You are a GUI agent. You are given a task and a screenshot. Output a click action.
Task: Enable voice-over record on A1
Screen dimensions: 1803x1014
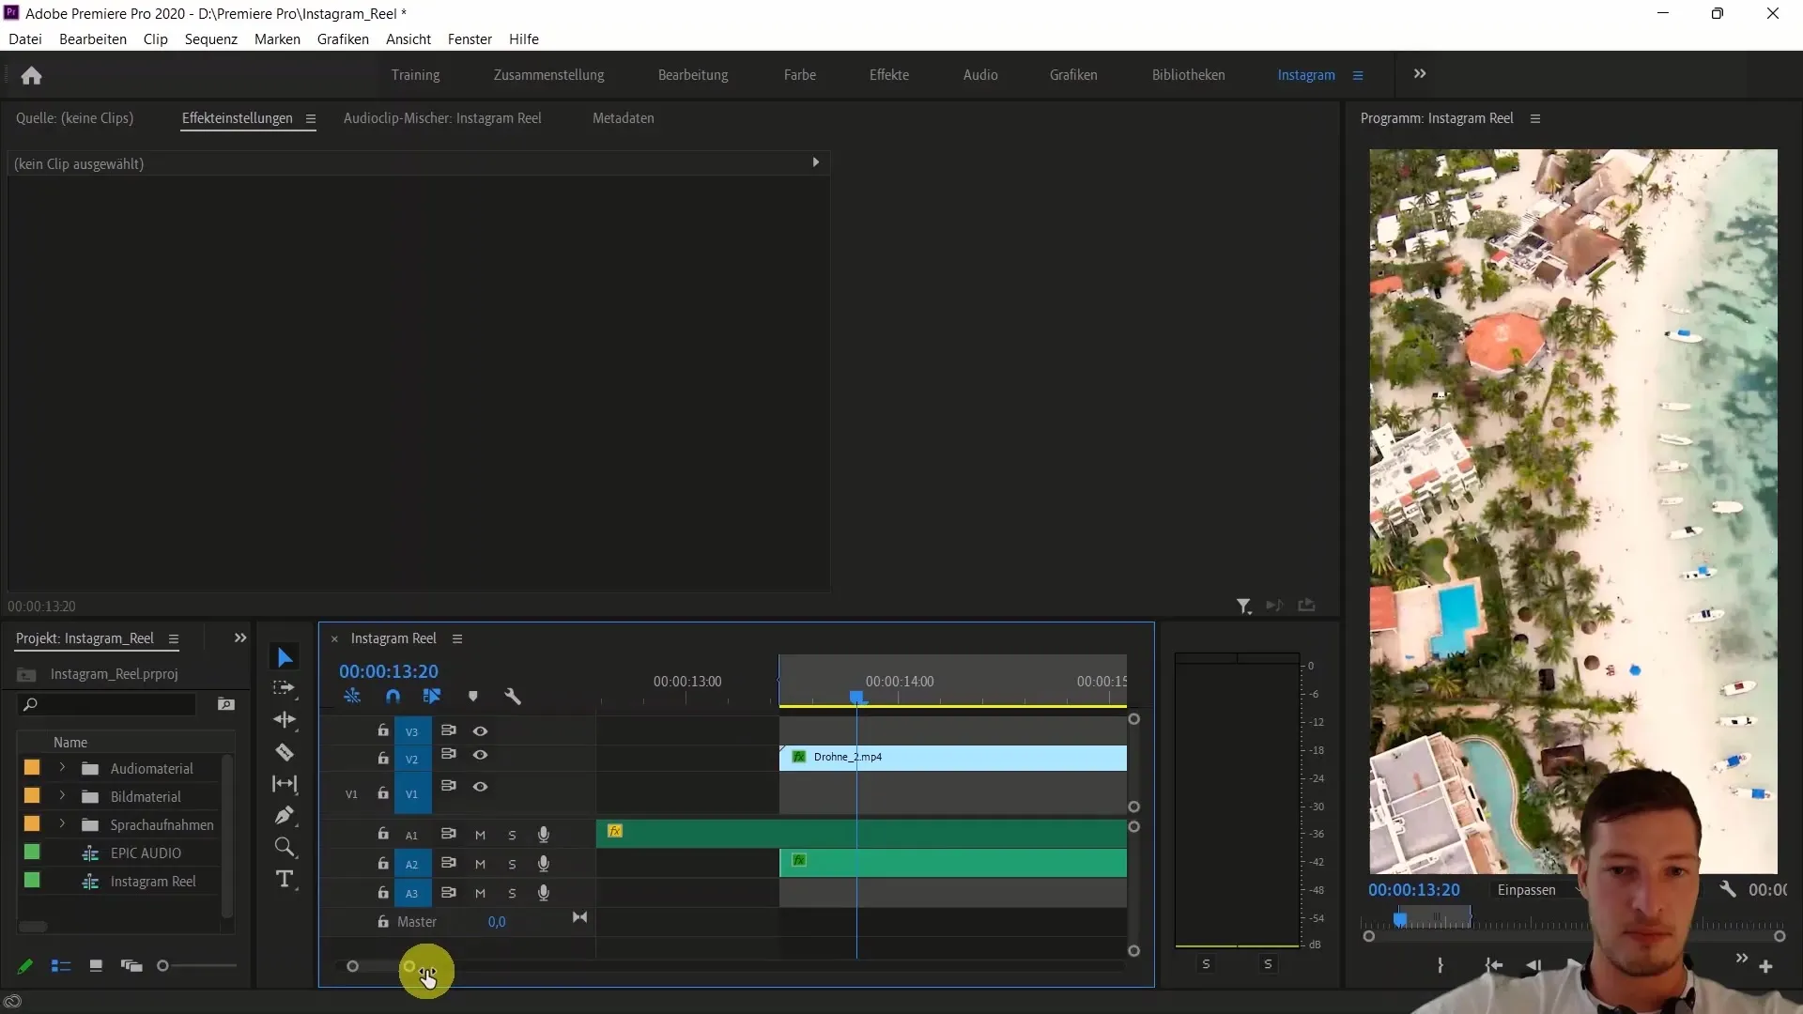pyautogui.click(x=543, y=835)
